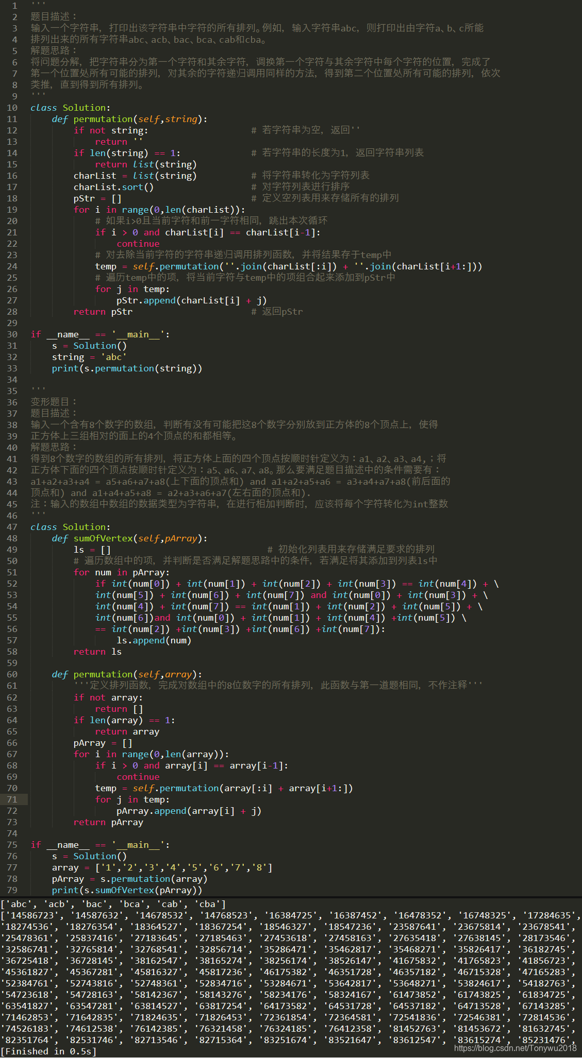Click "pArray = s.permutation(array)" on line 78
Screen dimensions: 582x1058
coord(129,879)
